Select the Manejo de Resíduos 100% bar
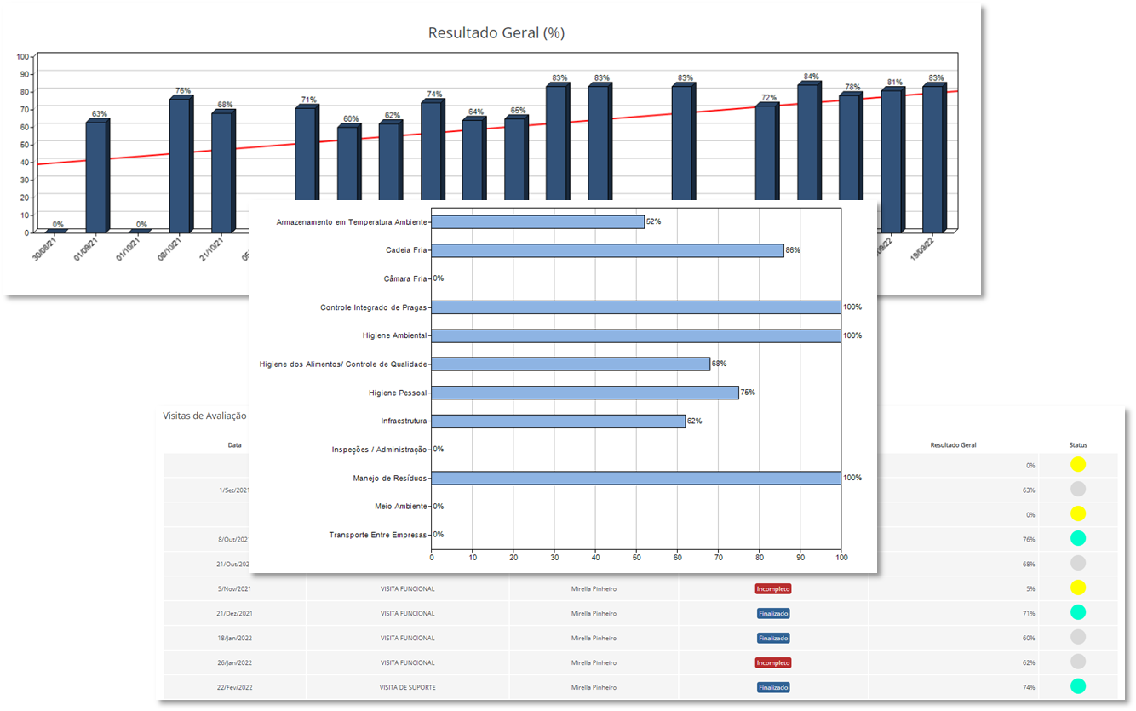The image size is (1136, 711). [x=636, y=478]
